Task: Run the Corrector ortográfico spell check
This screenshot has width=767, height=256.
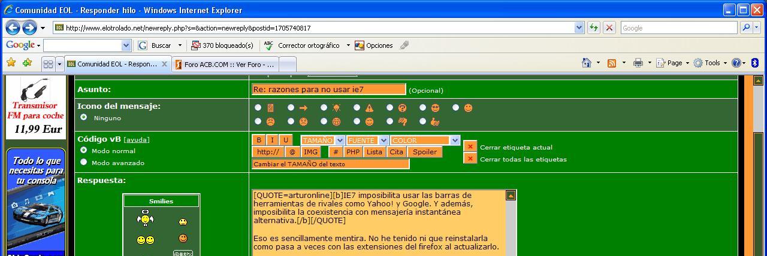Action: 302,45
